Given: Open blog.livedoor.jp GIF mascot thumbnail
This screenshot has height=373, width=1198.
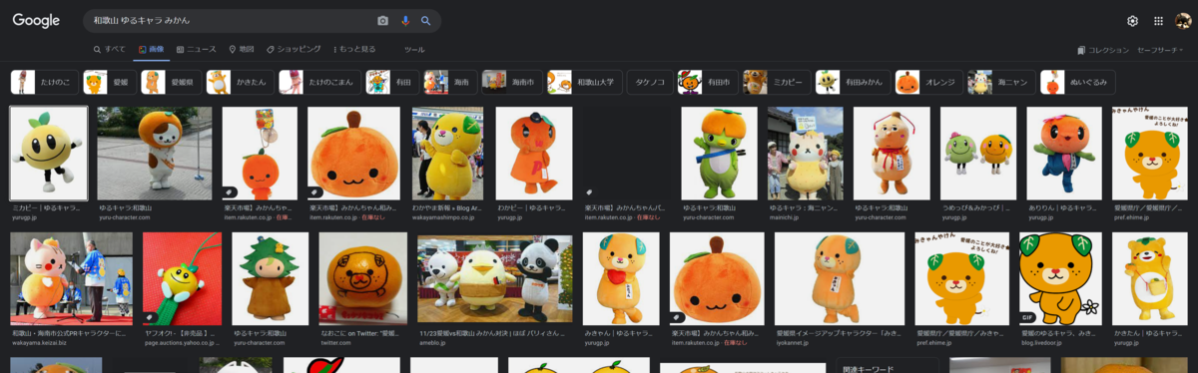Looking at the screenshot, I should pyautogui.click(x=1060, y=279).
